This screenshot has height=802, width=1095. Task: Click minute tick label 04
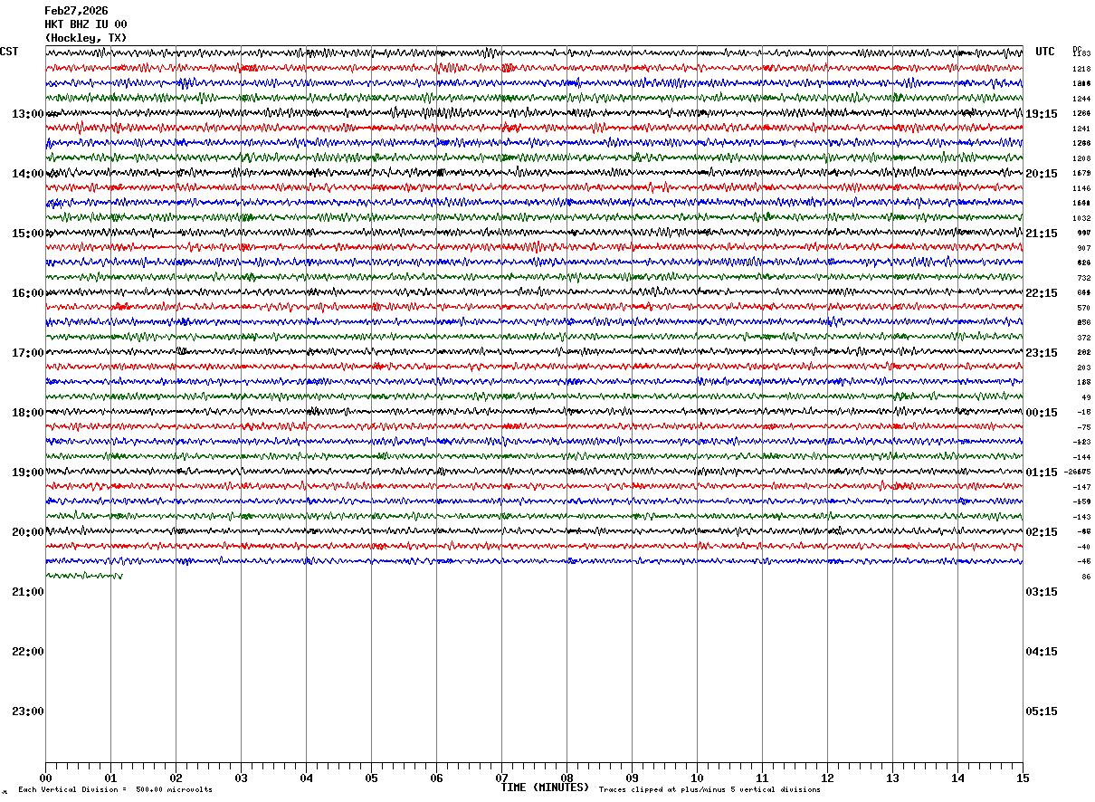[x=306, y=778]
